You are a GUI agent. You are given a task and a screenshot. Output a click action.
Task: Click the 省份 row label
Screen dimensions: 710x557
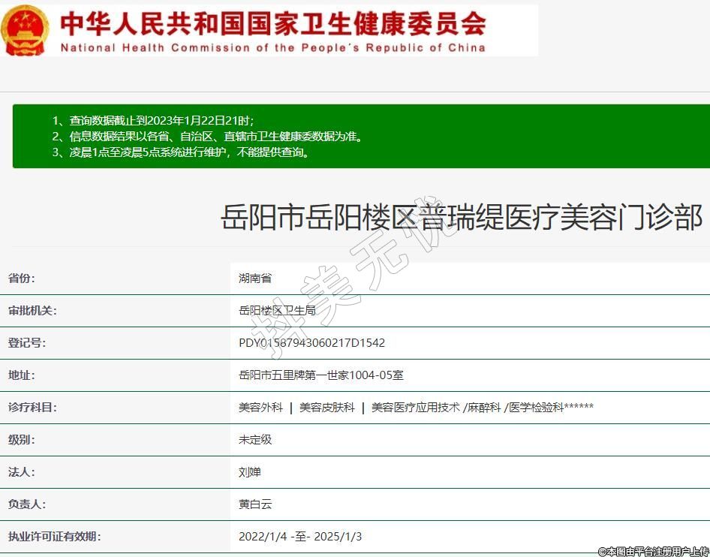[22, 278]
